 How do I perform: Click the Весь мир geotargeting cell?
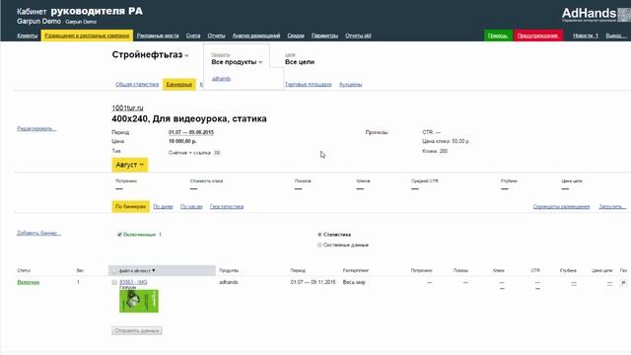click(x=354, y=282)
